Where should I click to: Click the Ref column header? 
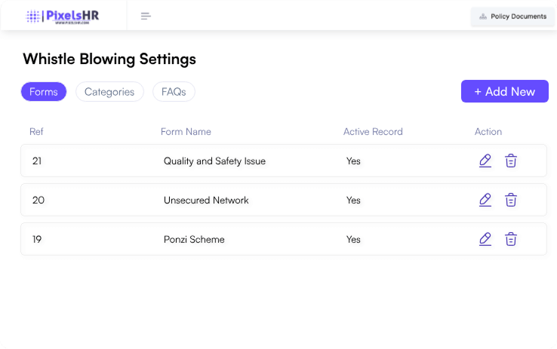(x=36, y=132)
